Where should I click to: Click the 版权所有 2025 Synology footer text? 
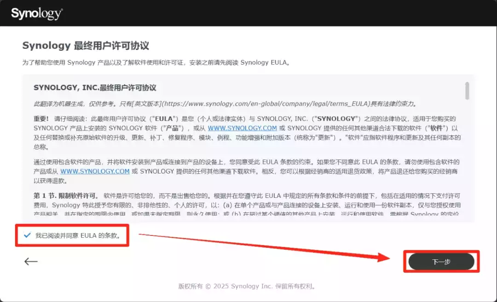click(247, 286)
